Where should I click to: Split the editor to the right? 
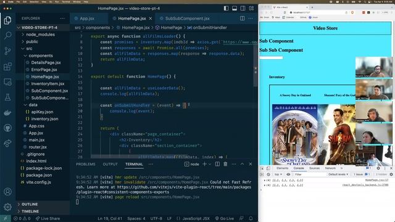[x=242, y=18]
